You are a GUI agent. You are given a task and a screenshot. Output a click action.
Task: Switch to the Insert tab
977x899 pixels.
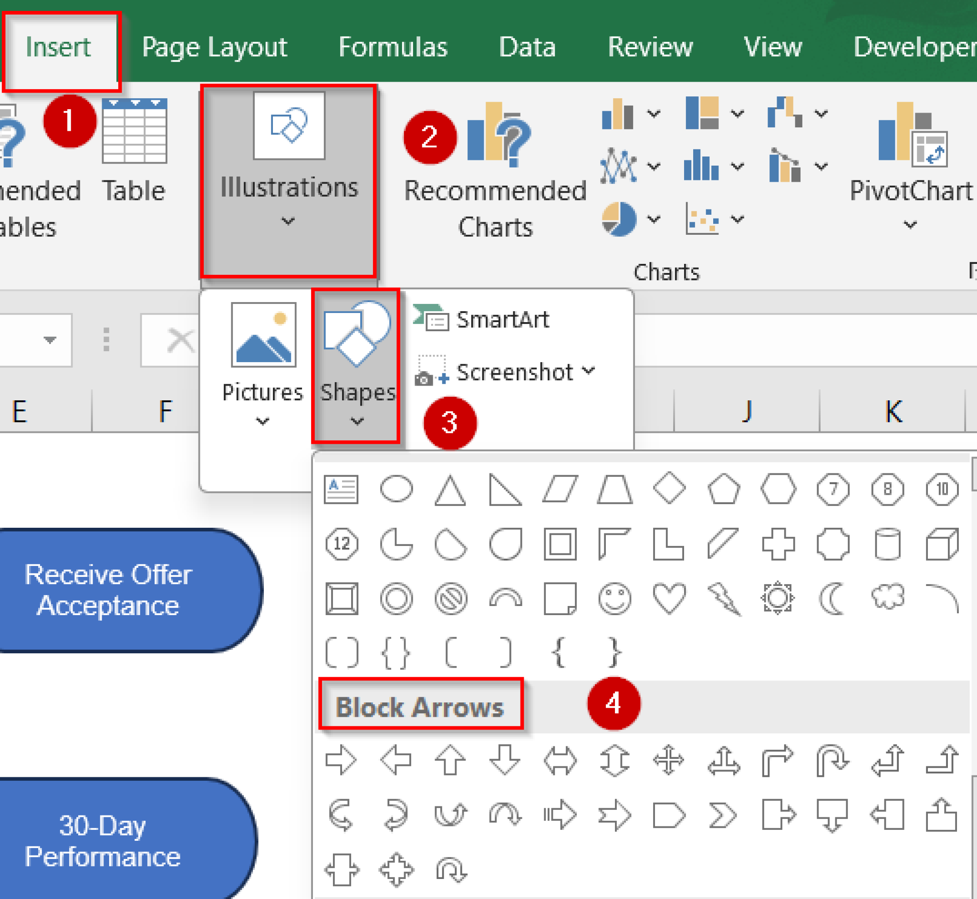tap(58, 47)
